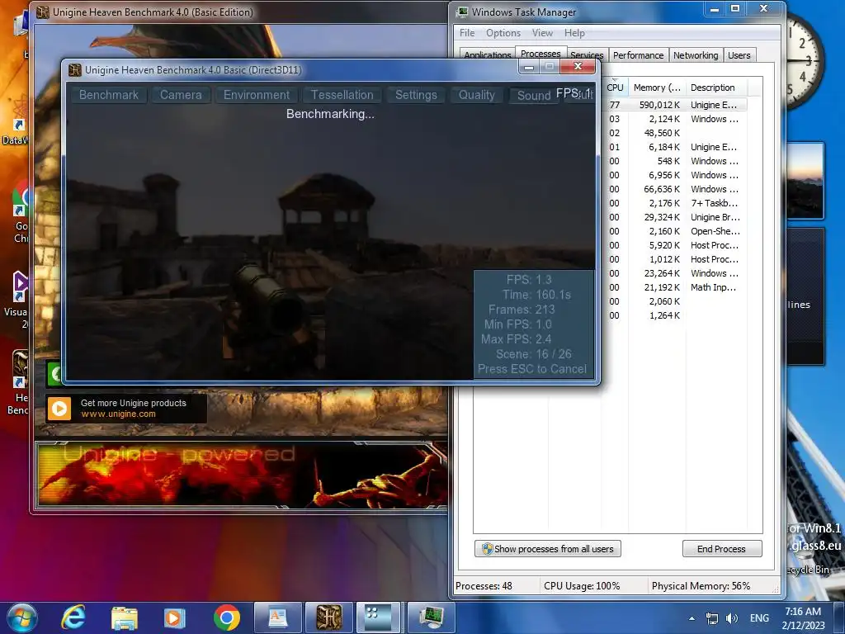Click Processes: 48 status entry
This screenshot has height=634, width=845.
click(x=484, y=585)
